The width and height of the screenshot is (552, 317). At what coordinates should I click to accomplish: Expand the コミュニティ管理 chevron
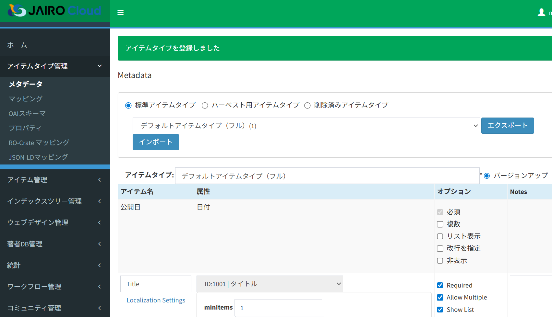[x=100, y=308]
